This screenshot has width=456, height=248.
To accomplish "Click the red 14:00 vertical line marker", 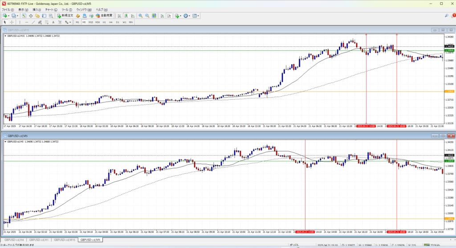I will pos(366,126).
